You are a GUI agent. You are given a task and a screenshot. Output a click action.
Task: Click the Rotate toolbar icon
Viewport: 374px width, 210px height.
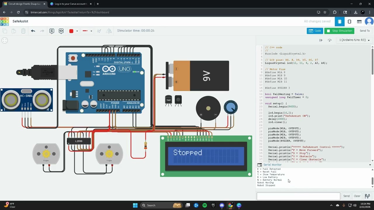click(99, 31)
